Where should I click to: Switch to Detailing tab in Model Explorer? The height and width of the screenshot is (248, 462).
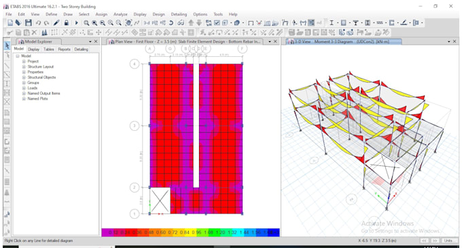(x=81, y=49)
